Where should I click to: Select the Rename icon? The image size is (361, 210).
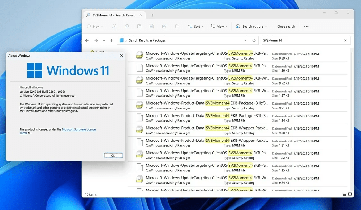click(151, 26)
